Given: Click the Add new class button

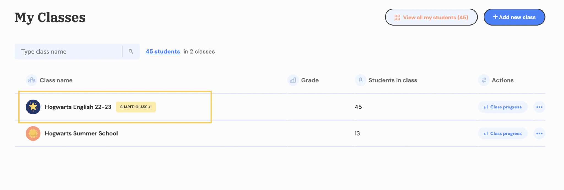Looking at the screenshot, I should coord(514,17).
